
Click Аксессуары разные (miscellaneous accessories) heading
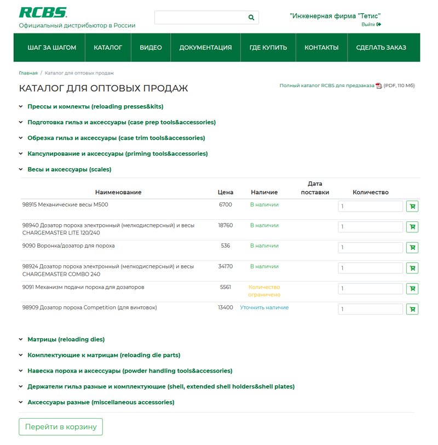(101, 402)
